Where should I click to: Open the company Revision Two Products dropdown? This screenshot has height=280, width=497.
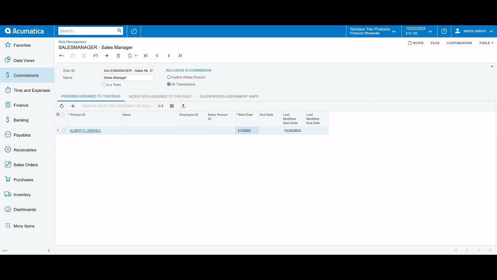[x=373, y=31]
